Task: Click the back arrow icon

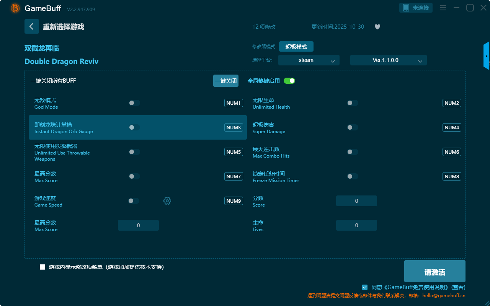Action: pos(31,26)
